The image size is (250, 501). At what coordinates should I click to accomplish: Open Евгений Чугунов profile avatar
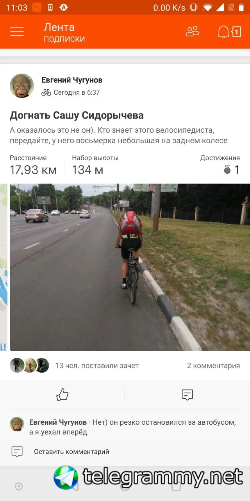pyautogui.click(x=22, y=86)
